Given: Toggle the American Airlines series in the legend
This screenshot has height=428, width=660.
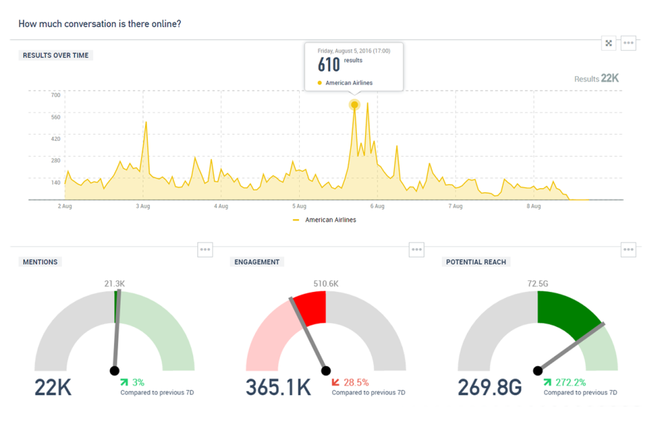Looking at the screenshot, I should [x=329, y=220].
